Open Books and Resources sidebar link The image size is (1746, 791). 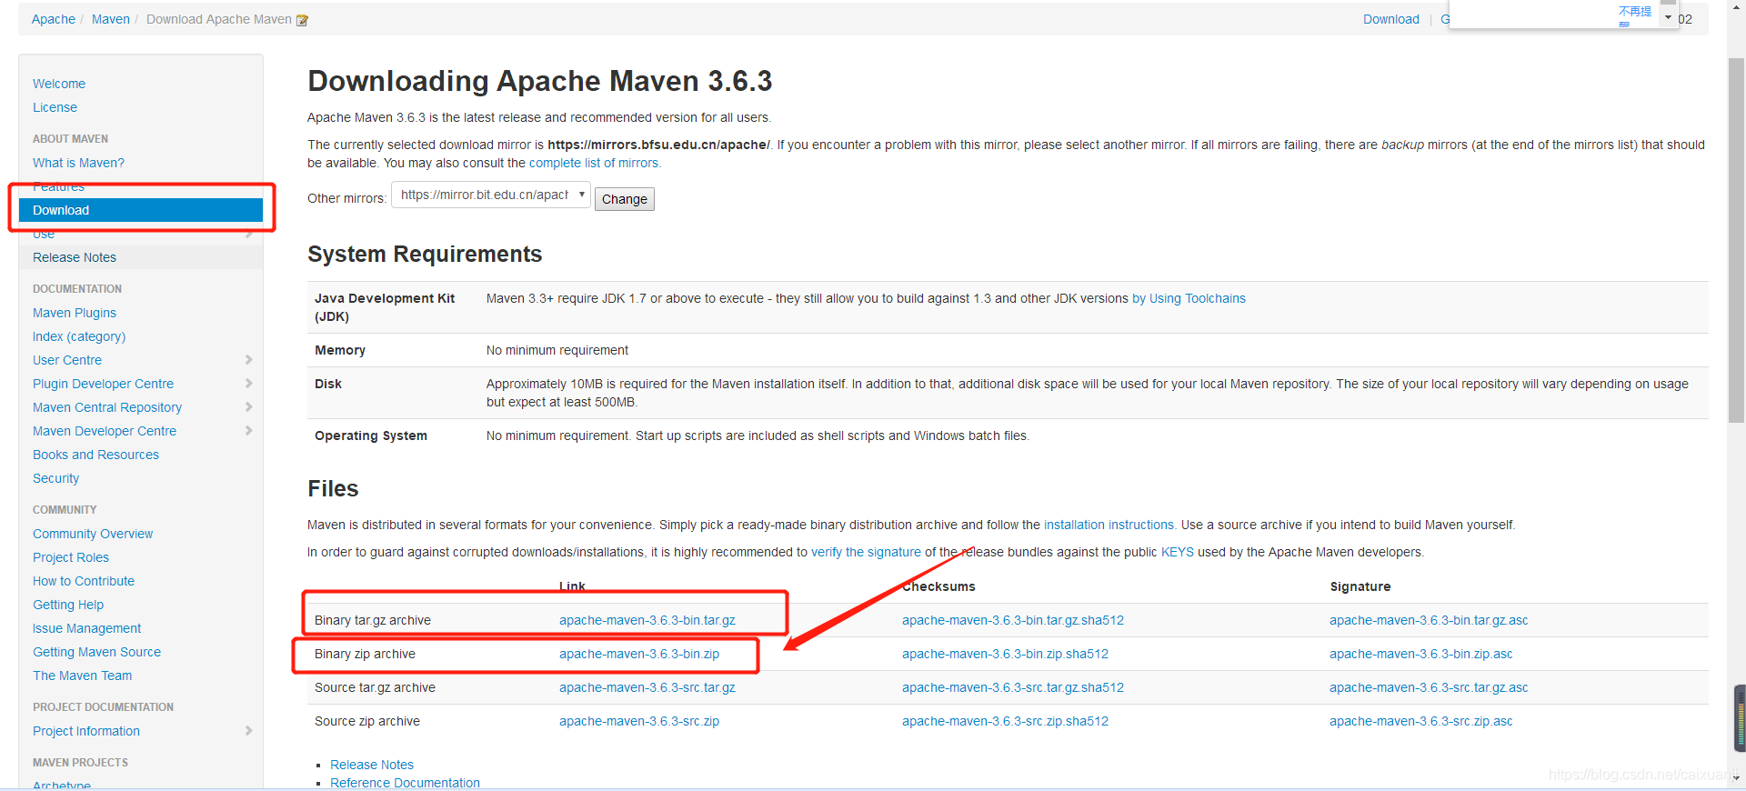95,455
